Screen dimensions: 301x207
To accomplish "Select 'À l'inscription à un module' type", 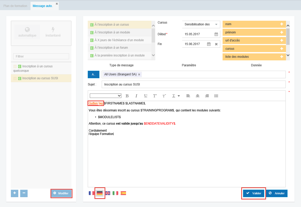I will [x=112, y=32].
